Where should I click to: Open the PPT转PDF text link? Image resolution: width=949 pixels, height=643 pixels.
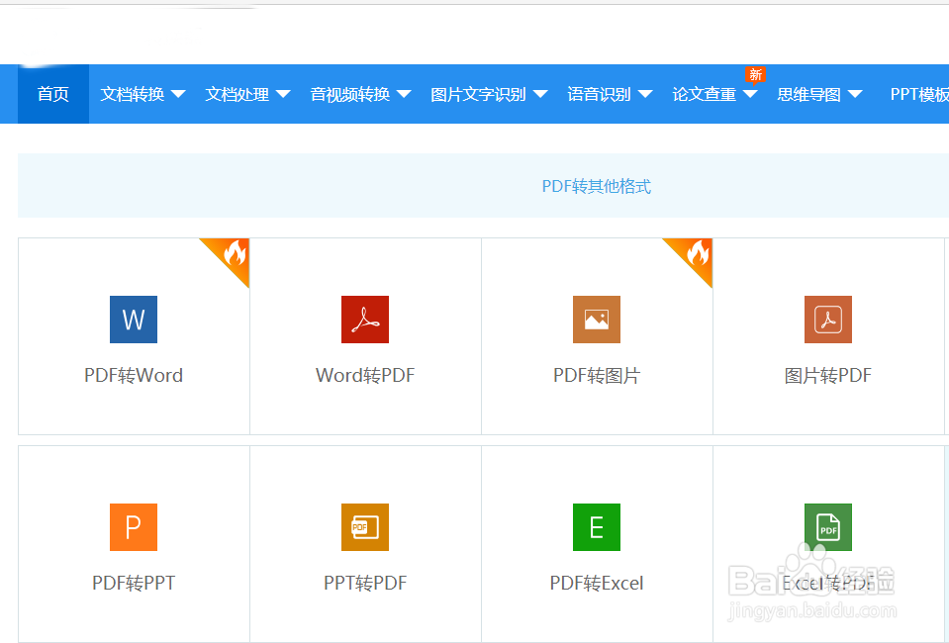click(x=365, y=583)
